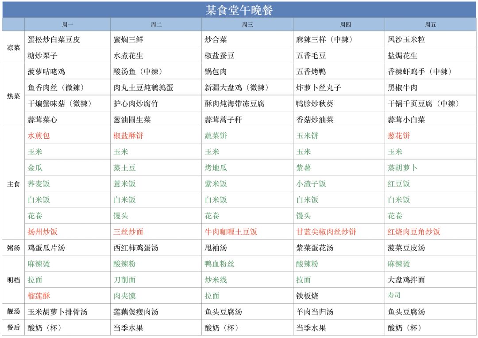Image resolution: width=478 pixels, height=338 pixels.
Task: Click the red 葱花饼 entry
Action: coord(398,137)
